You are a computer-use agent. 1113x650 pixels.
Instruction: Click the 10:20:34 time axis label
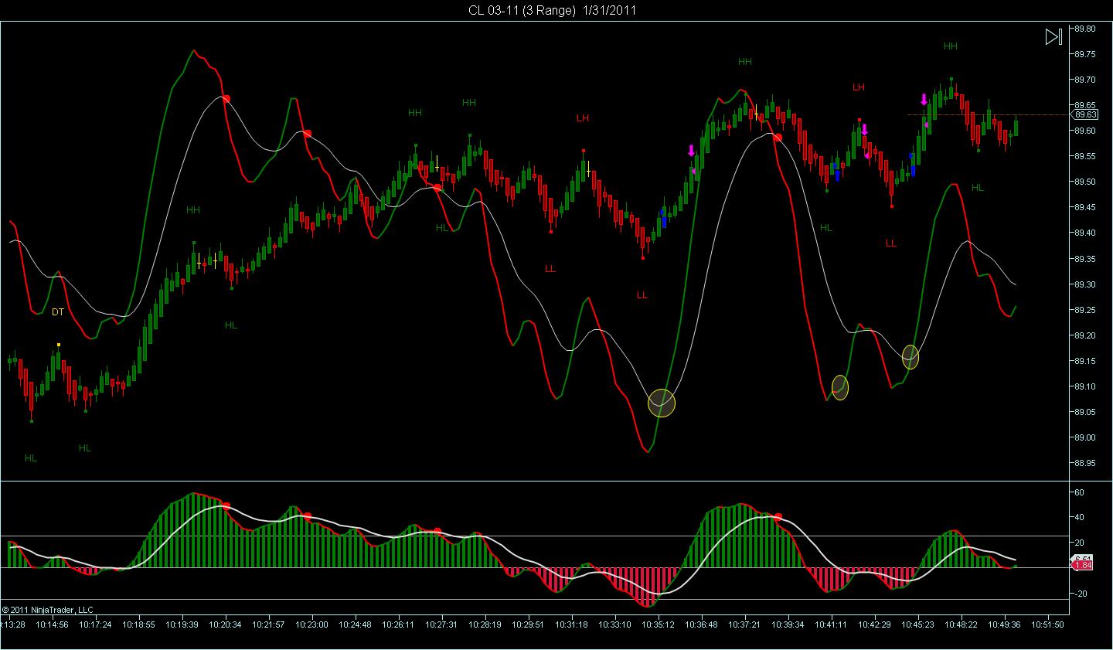(x=226, y=624)
